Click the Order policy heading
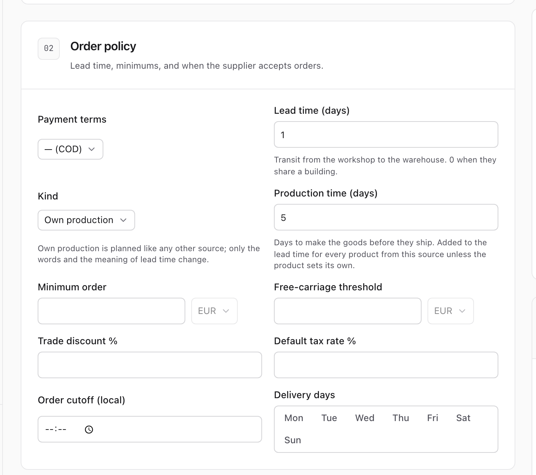Viewport: 536px width, 475px height. click(103, 46)
